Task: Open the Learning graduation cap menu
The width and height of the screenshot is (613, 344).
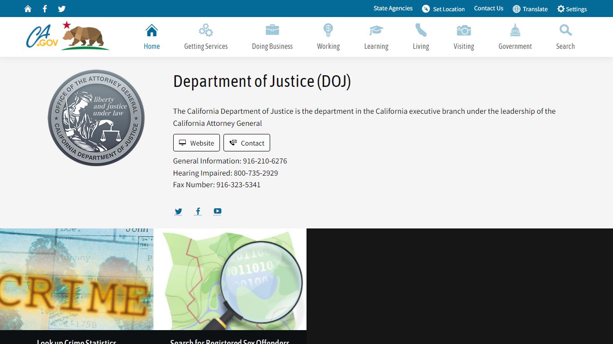Action: point(376,37)
